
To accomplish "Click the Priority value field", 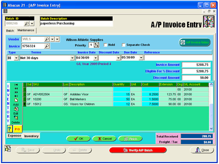I will point(91,45).
